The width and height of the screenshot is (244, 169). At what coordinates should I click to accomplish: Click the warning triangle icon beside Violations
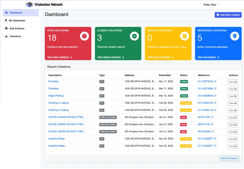(6, 36)
